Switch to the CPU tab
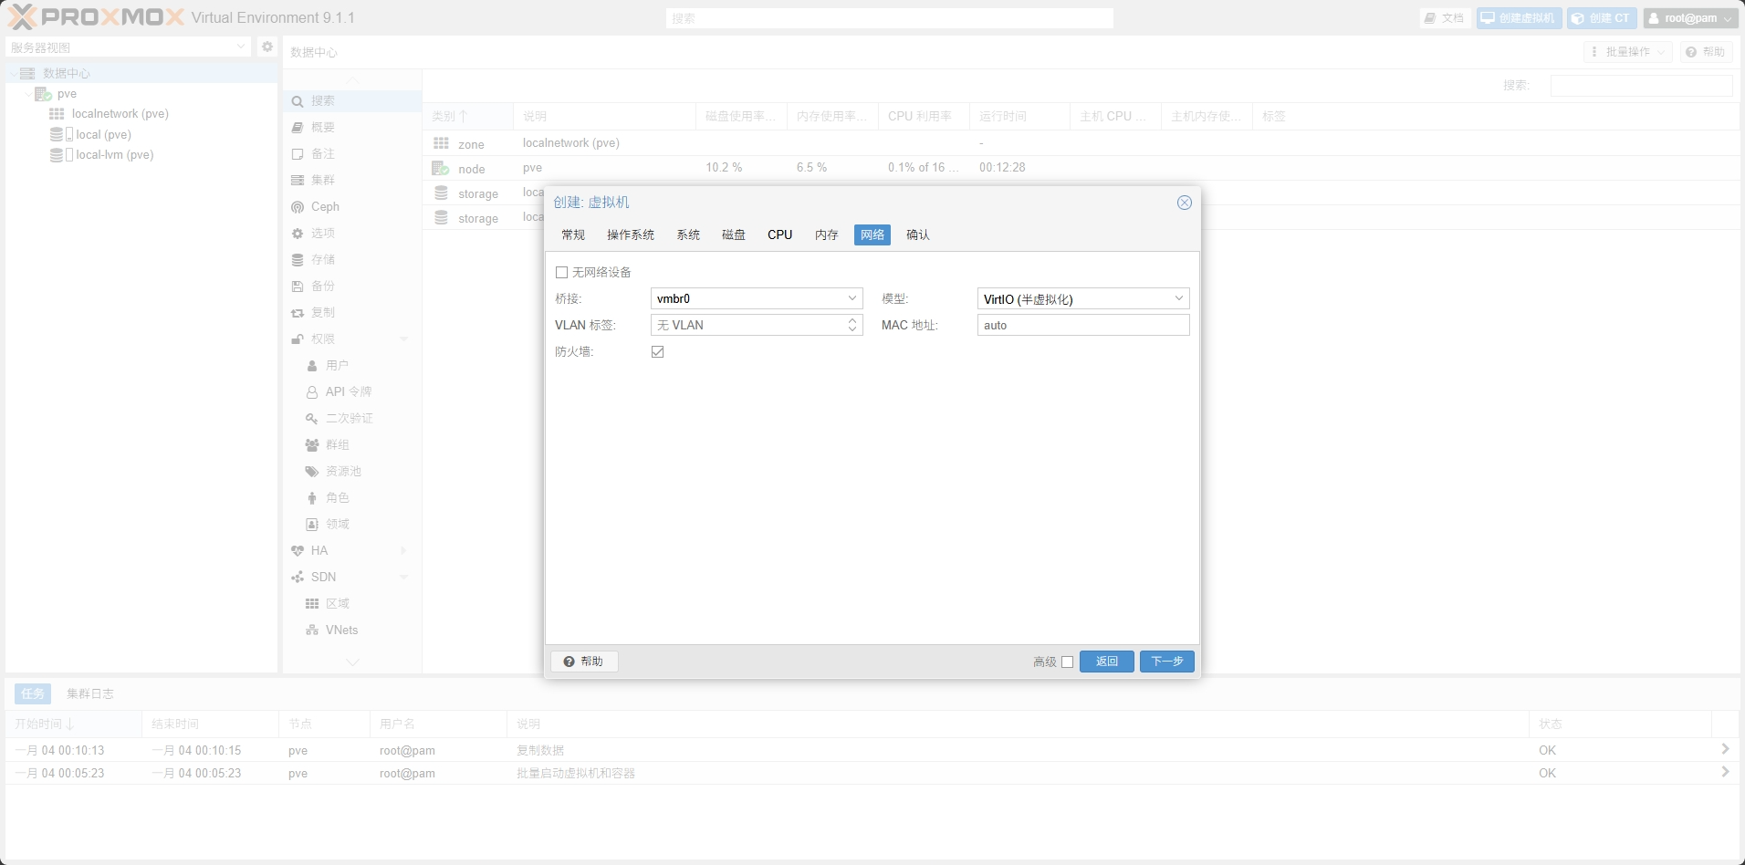1745x865 pixels. (779, 235)
